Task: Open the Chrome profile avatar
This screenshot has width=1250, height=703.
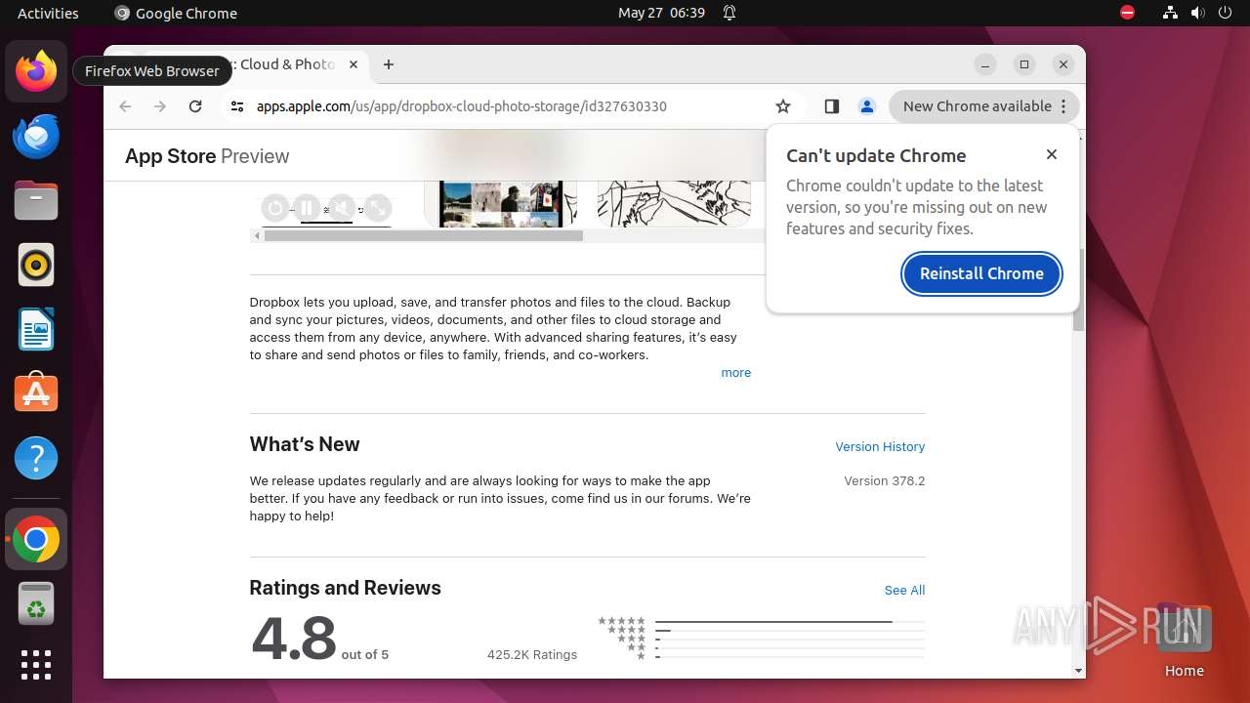Action: (x=867, y=106)
